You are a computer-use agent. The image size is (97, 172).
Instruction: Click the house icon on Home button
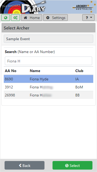(25, 18)
